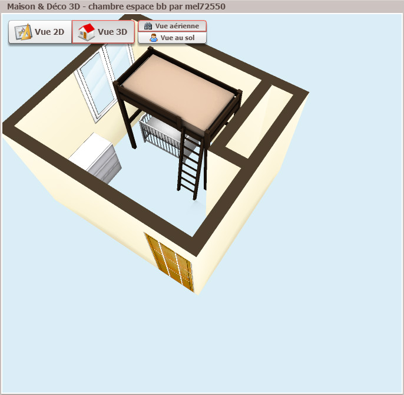Click the binoculars aerial view icon
404x395 pixels.
click(148, 26)
